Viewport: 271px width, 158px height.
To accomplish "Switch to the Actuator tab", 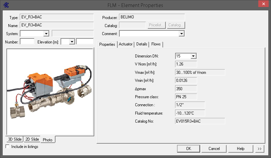I will point(126,44).
